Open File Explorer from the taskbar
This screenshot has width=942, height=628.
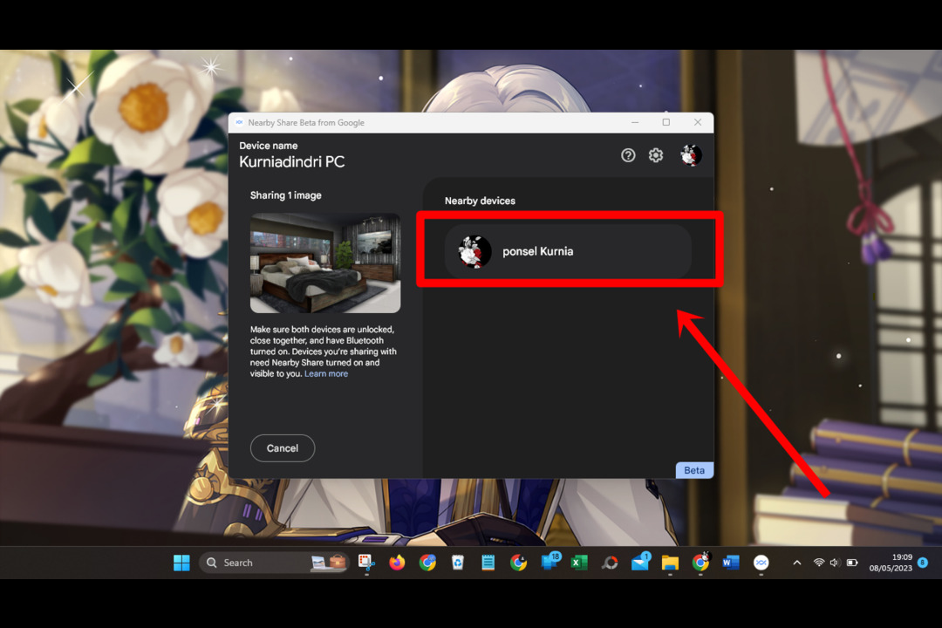pyautogui.click(x=670, y=563)
